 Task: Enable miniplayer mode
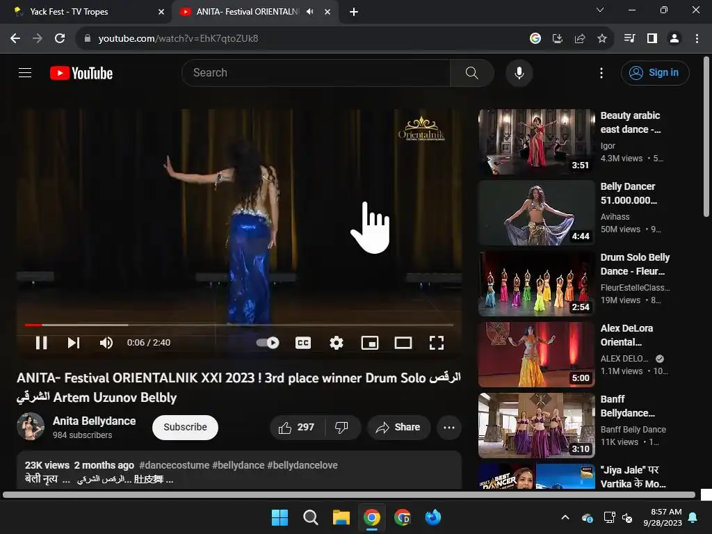coord(370,343)
